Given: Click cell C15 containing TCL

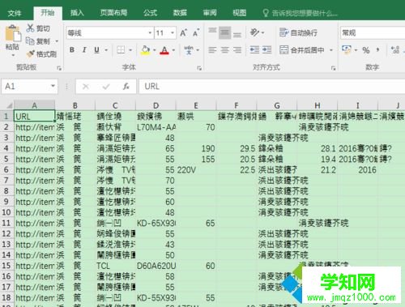Looking at the screenshot, I should click(x=115, y=266).
